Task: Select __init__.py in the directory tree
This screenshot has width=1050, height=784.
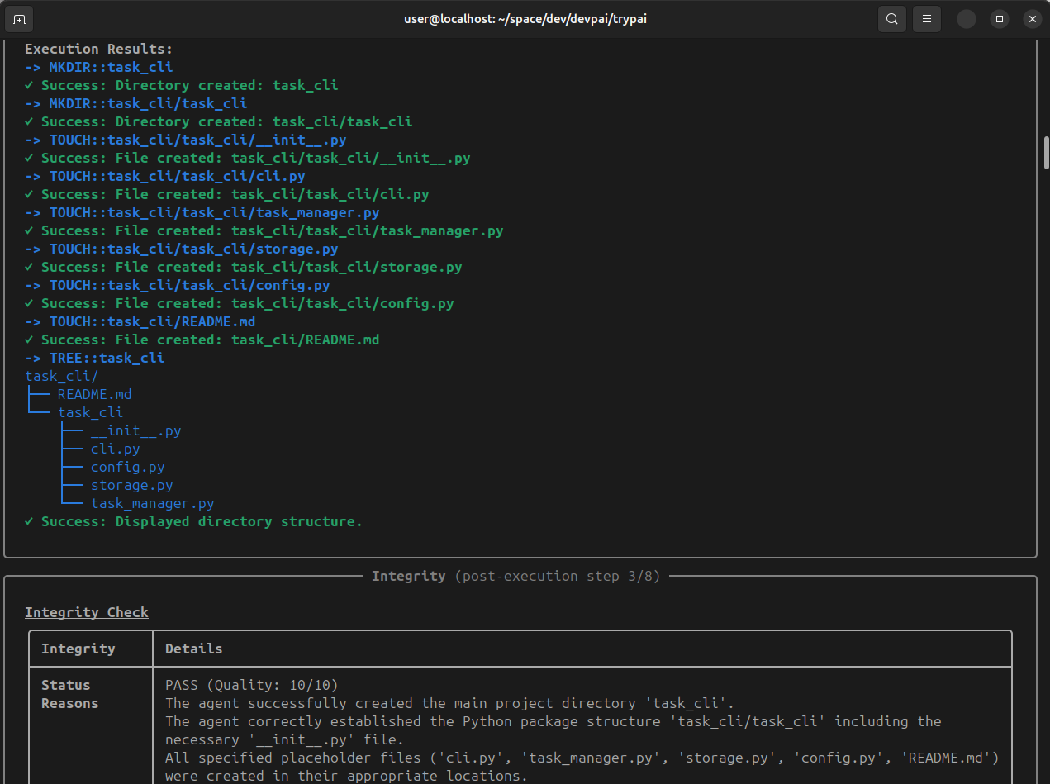Action: coord(135,430)
